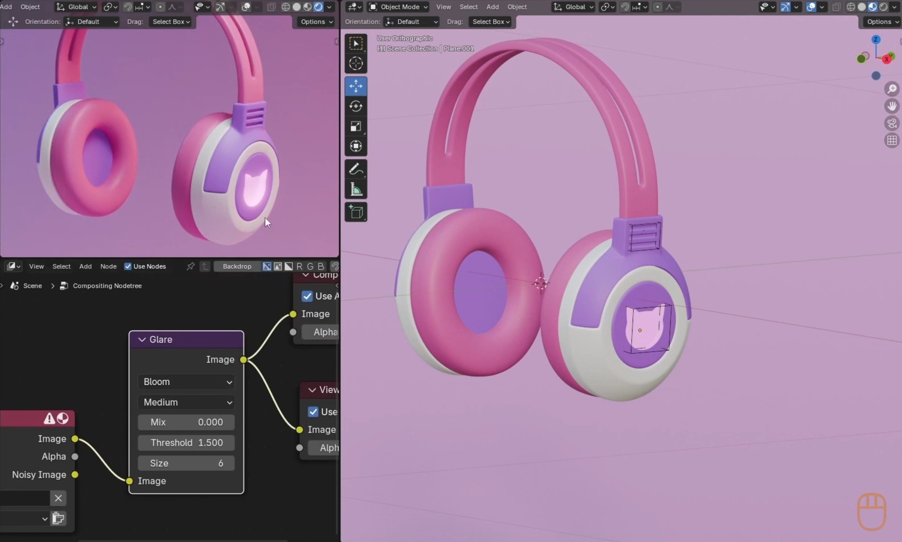
Task: Toggle the Use Nodes checkbox
Action: tap(128, 266)
